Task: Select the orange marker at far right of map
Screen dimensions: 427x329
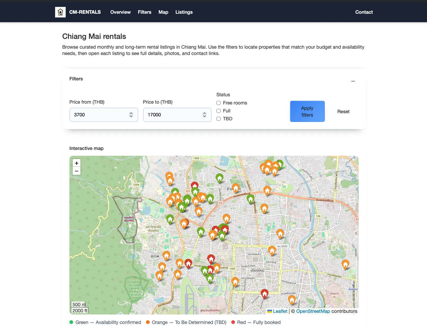Action: [345, 264]
